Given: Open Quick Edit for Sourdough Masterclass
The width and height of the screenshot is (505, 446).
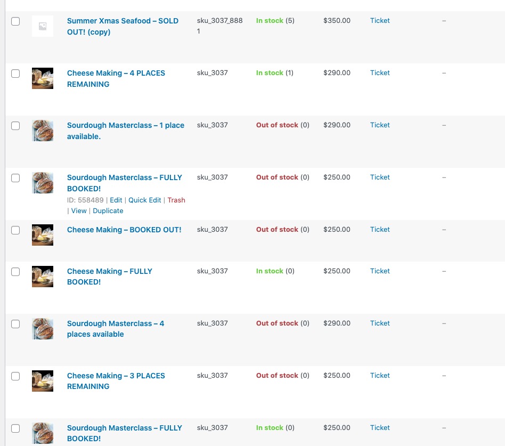Looking at the screenshot, I should pos(144,200).
